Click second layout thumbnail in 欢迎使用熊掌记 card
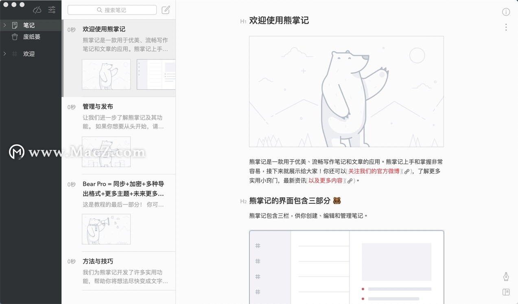 [156, 74]
